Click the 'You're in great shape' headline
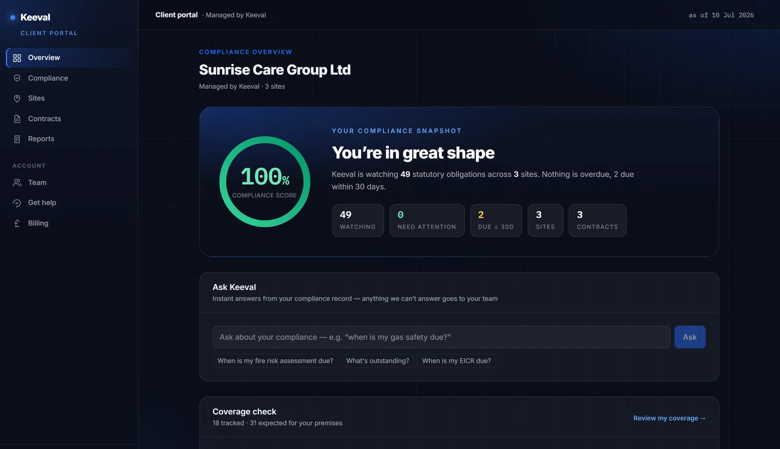Screen dimensions: 780x449 tap(413, 153)
